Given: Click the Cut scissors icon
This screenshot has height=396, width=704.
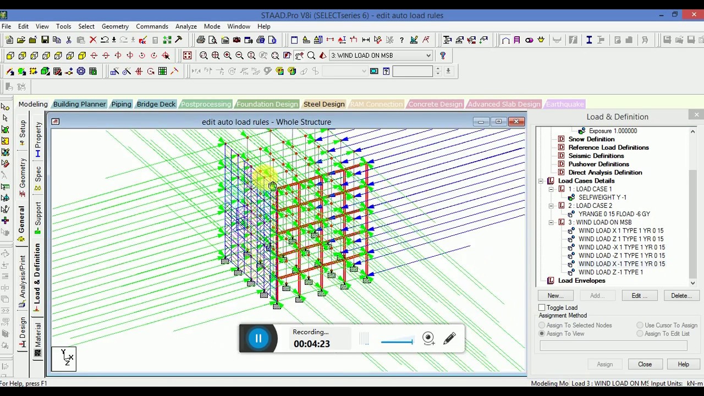Looking at the screenshot, I should pyautogui.click(x=69, y=40).
